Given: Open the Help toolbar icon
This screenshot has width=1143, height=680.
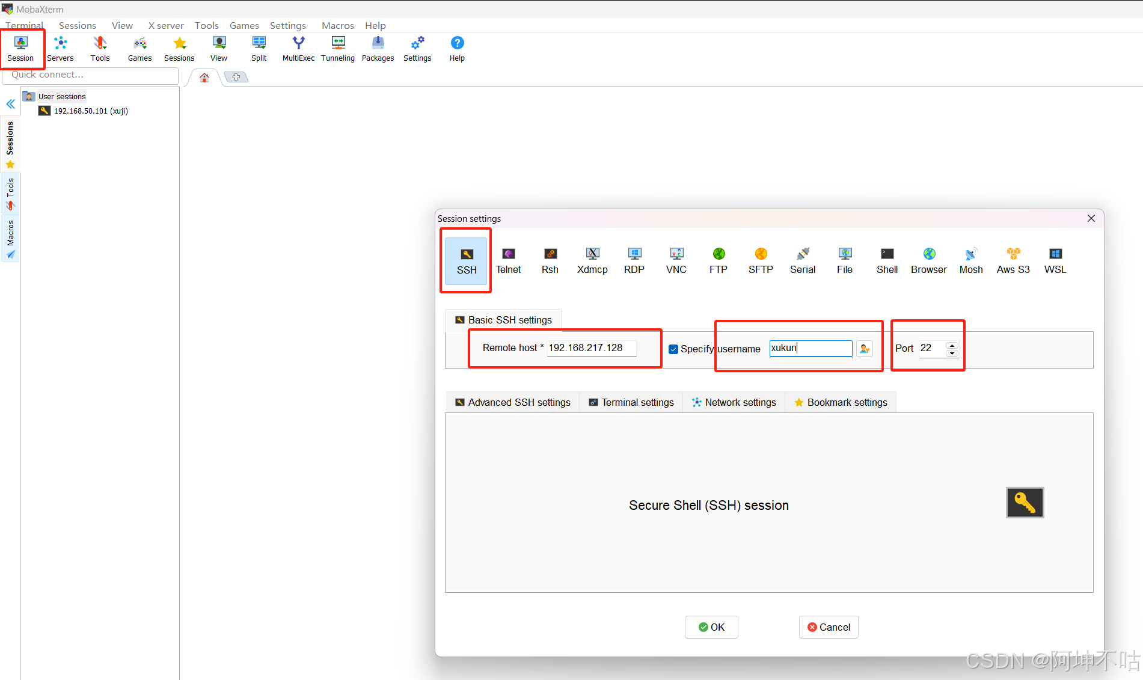Looking at the screenshot, I should pyautogui.click(x=457, y=49).
